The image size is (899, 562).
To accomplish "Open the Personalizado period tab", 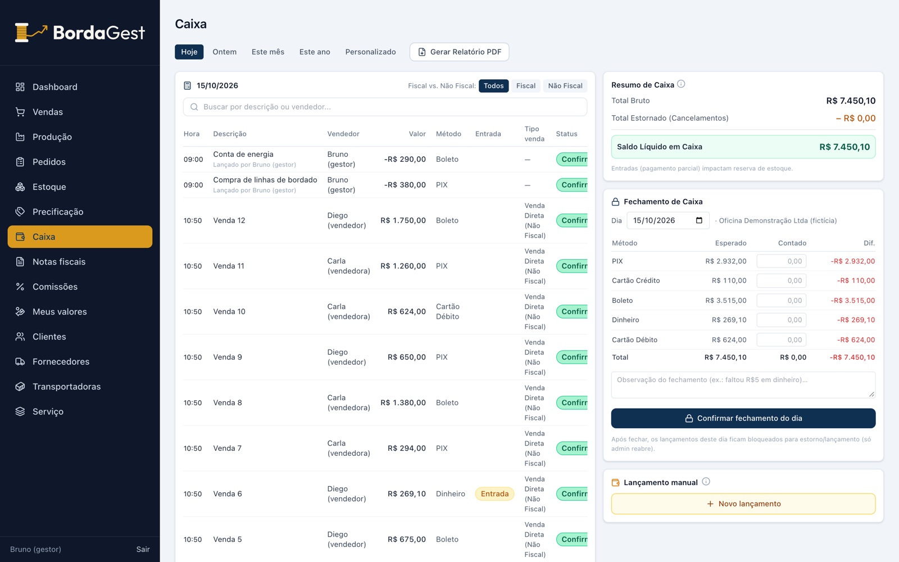I will point(371,52).
